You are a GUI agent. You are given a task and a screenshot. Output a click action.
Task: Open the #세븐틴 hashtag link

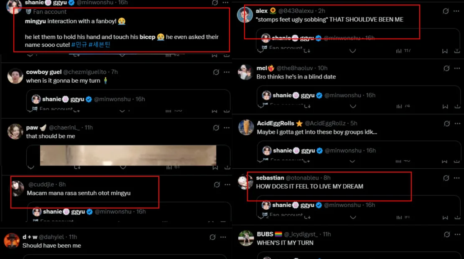coord(99,45)
